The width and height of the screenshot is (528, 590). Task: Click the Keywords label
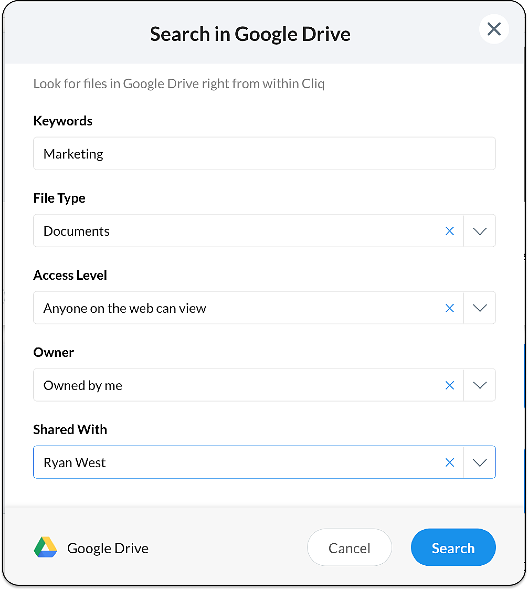pyautogui.click(x=63, y=121)
